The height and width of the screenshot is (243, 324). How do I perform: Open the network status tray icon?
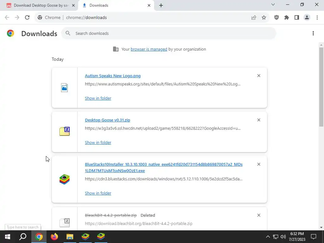coord(276,237)
